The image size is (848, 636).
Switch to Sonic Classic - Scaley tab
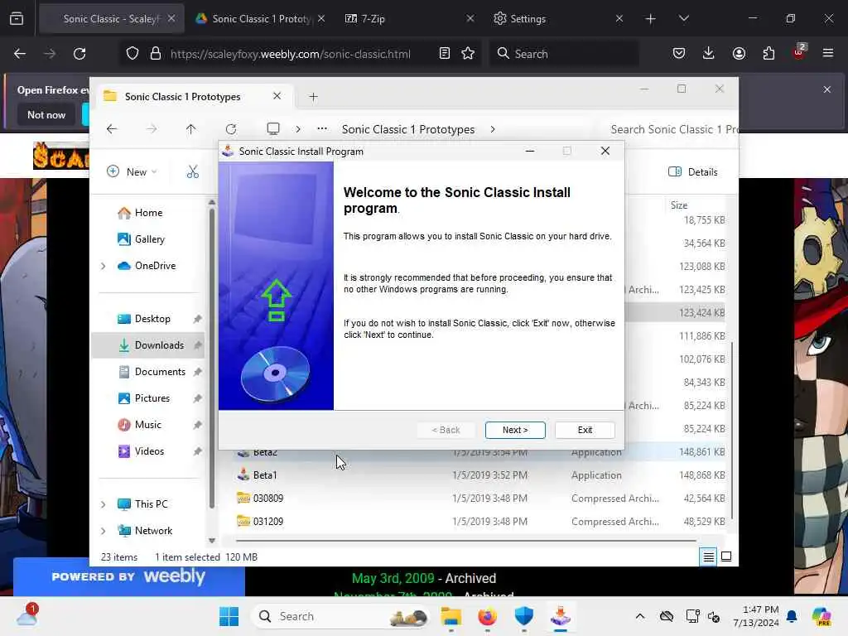tap(111, 18)
